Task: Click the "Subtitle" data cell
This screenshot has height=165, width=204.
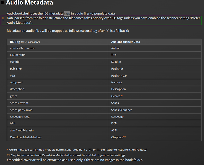Action: (x=155, y=62)
